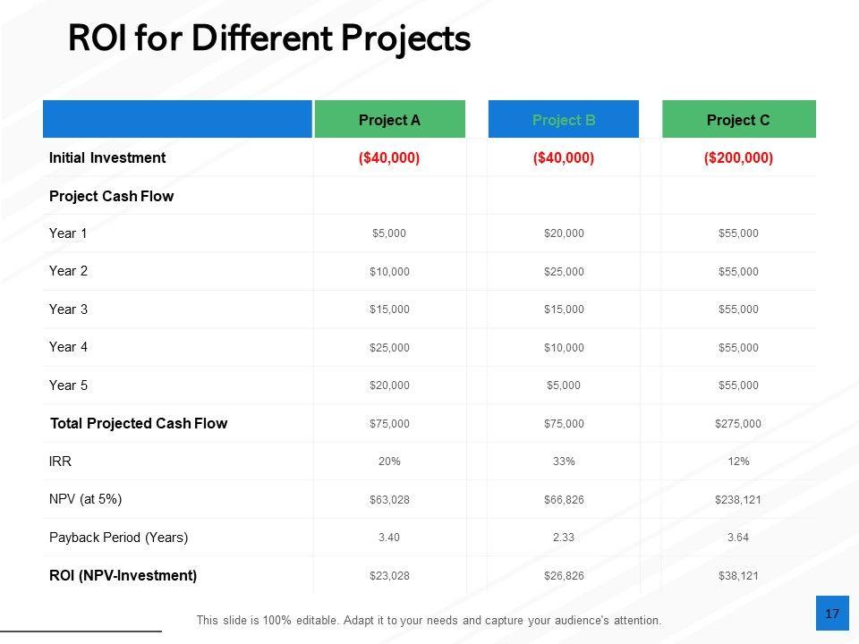859x644 pixels.
Task: Select the IRR row label
Action: [61, 462]
